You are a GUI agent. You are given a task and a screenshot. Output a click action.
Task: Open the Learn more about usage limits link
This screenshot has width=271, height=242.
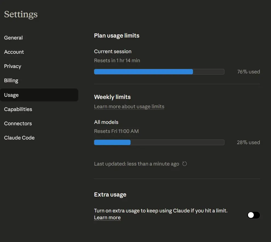coord(129,107)
